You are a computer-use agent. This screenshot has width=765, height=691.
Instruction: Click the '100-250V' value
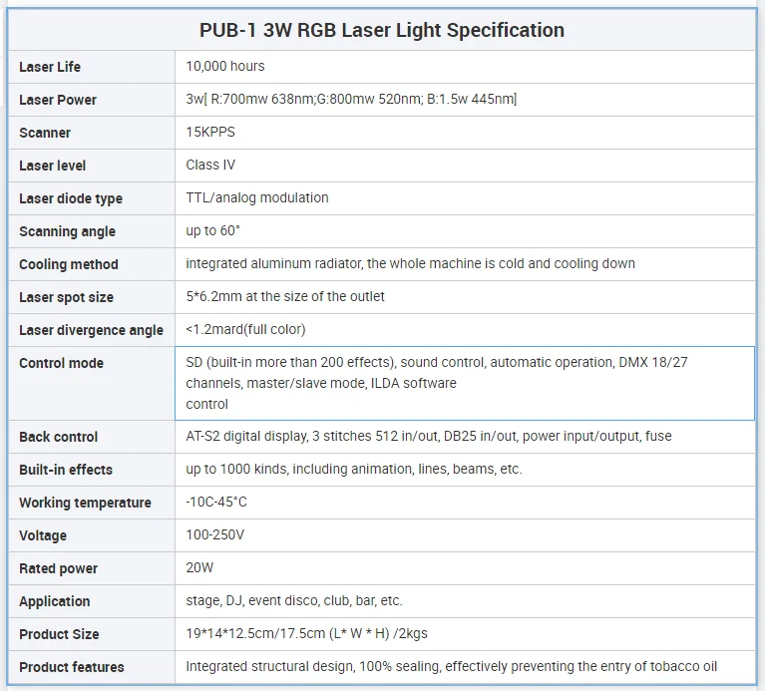click(214, 535)
